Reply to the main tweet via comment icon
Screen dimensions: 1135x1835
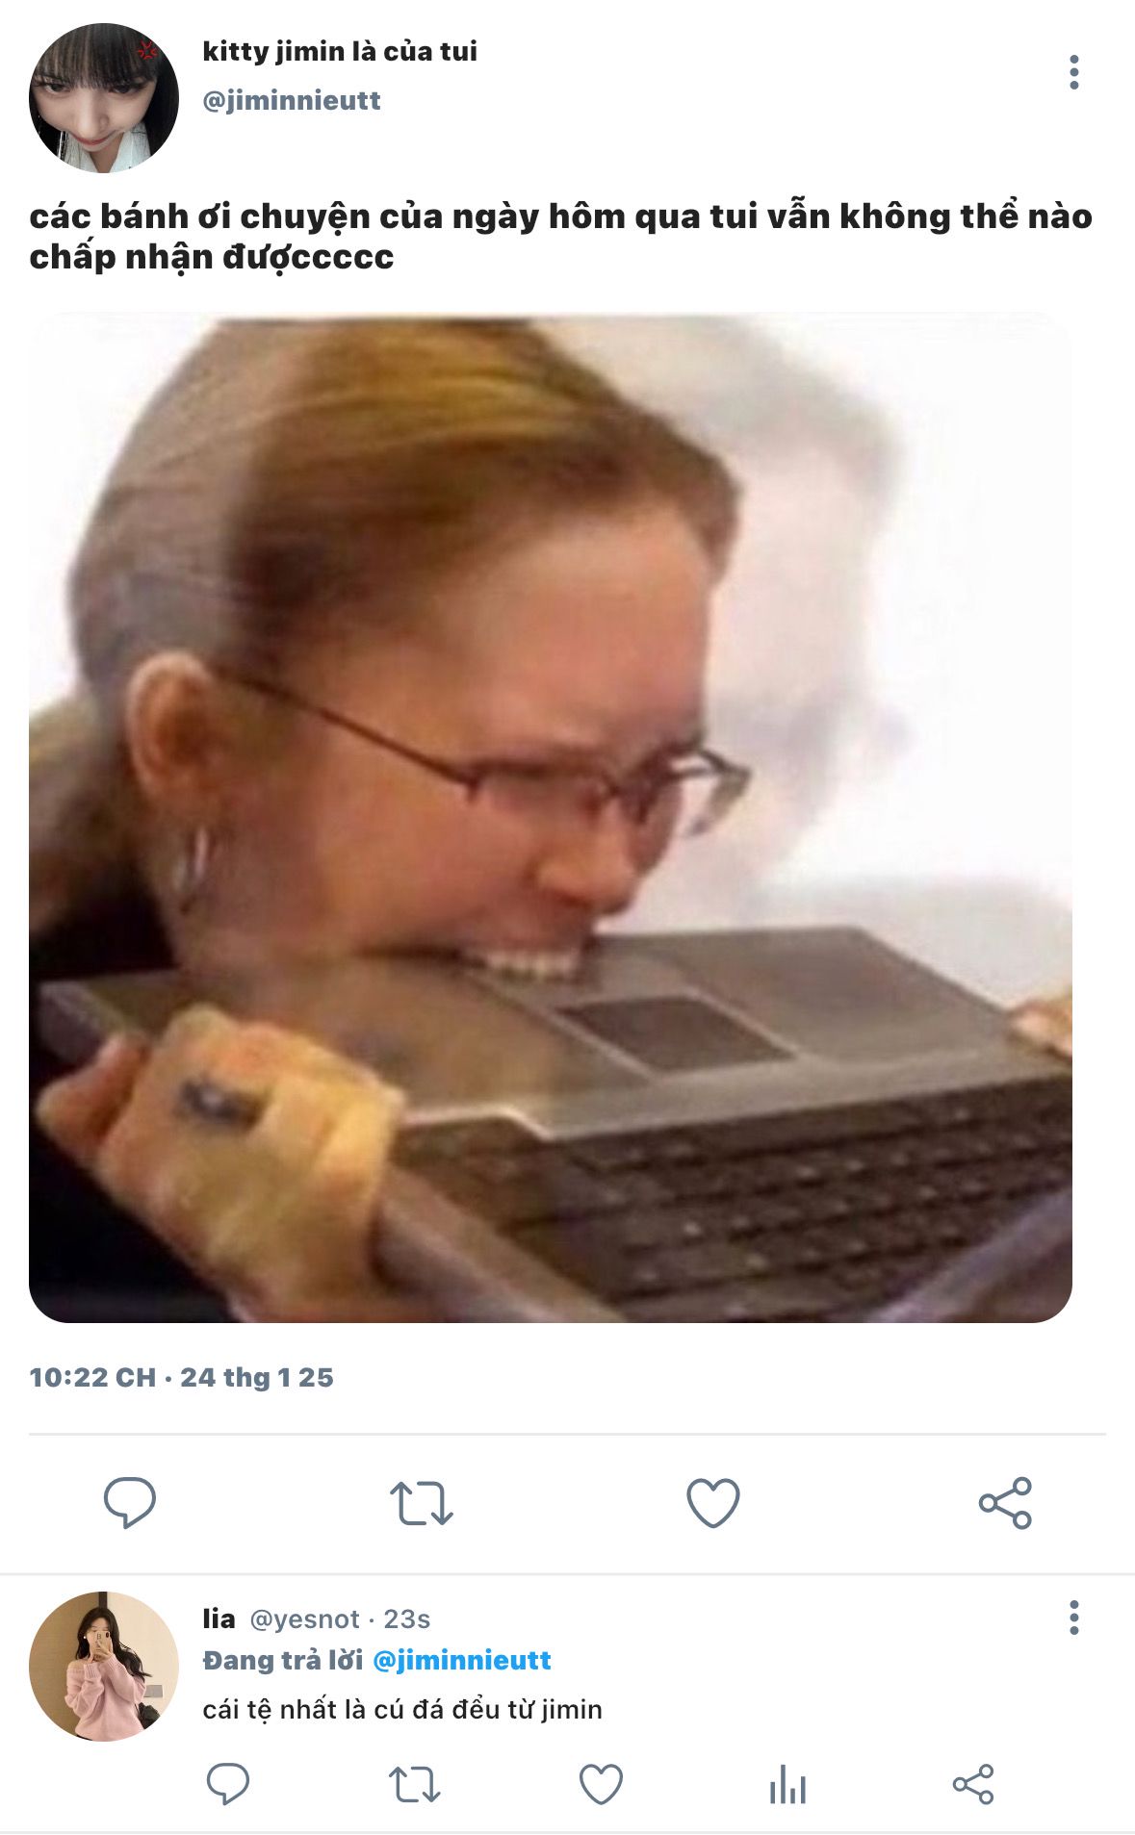click(x=130, y=1502)
